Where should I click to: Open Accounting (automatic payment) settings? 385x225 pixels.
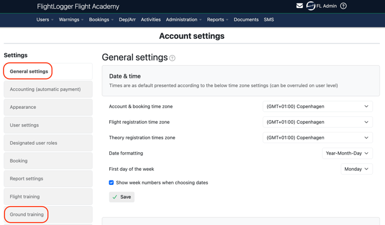pos(48,89)
